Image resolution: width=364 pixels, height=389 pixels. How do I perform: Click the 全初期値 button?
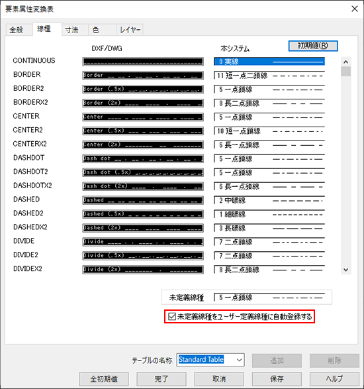click(104, 379)
